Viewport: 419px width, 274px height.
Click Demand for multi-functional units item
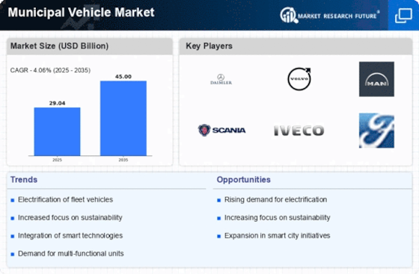pyautogui.click(x=71, y=254)
